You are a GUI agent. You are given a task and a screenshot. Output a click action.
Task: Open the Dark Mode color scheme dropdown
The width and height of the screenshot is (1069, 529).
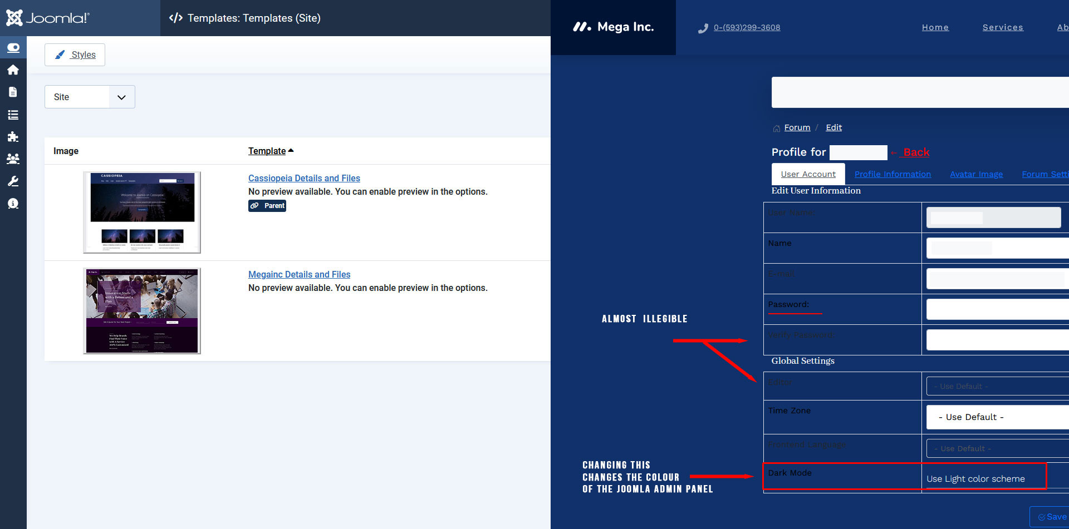(x=983, y=478)
